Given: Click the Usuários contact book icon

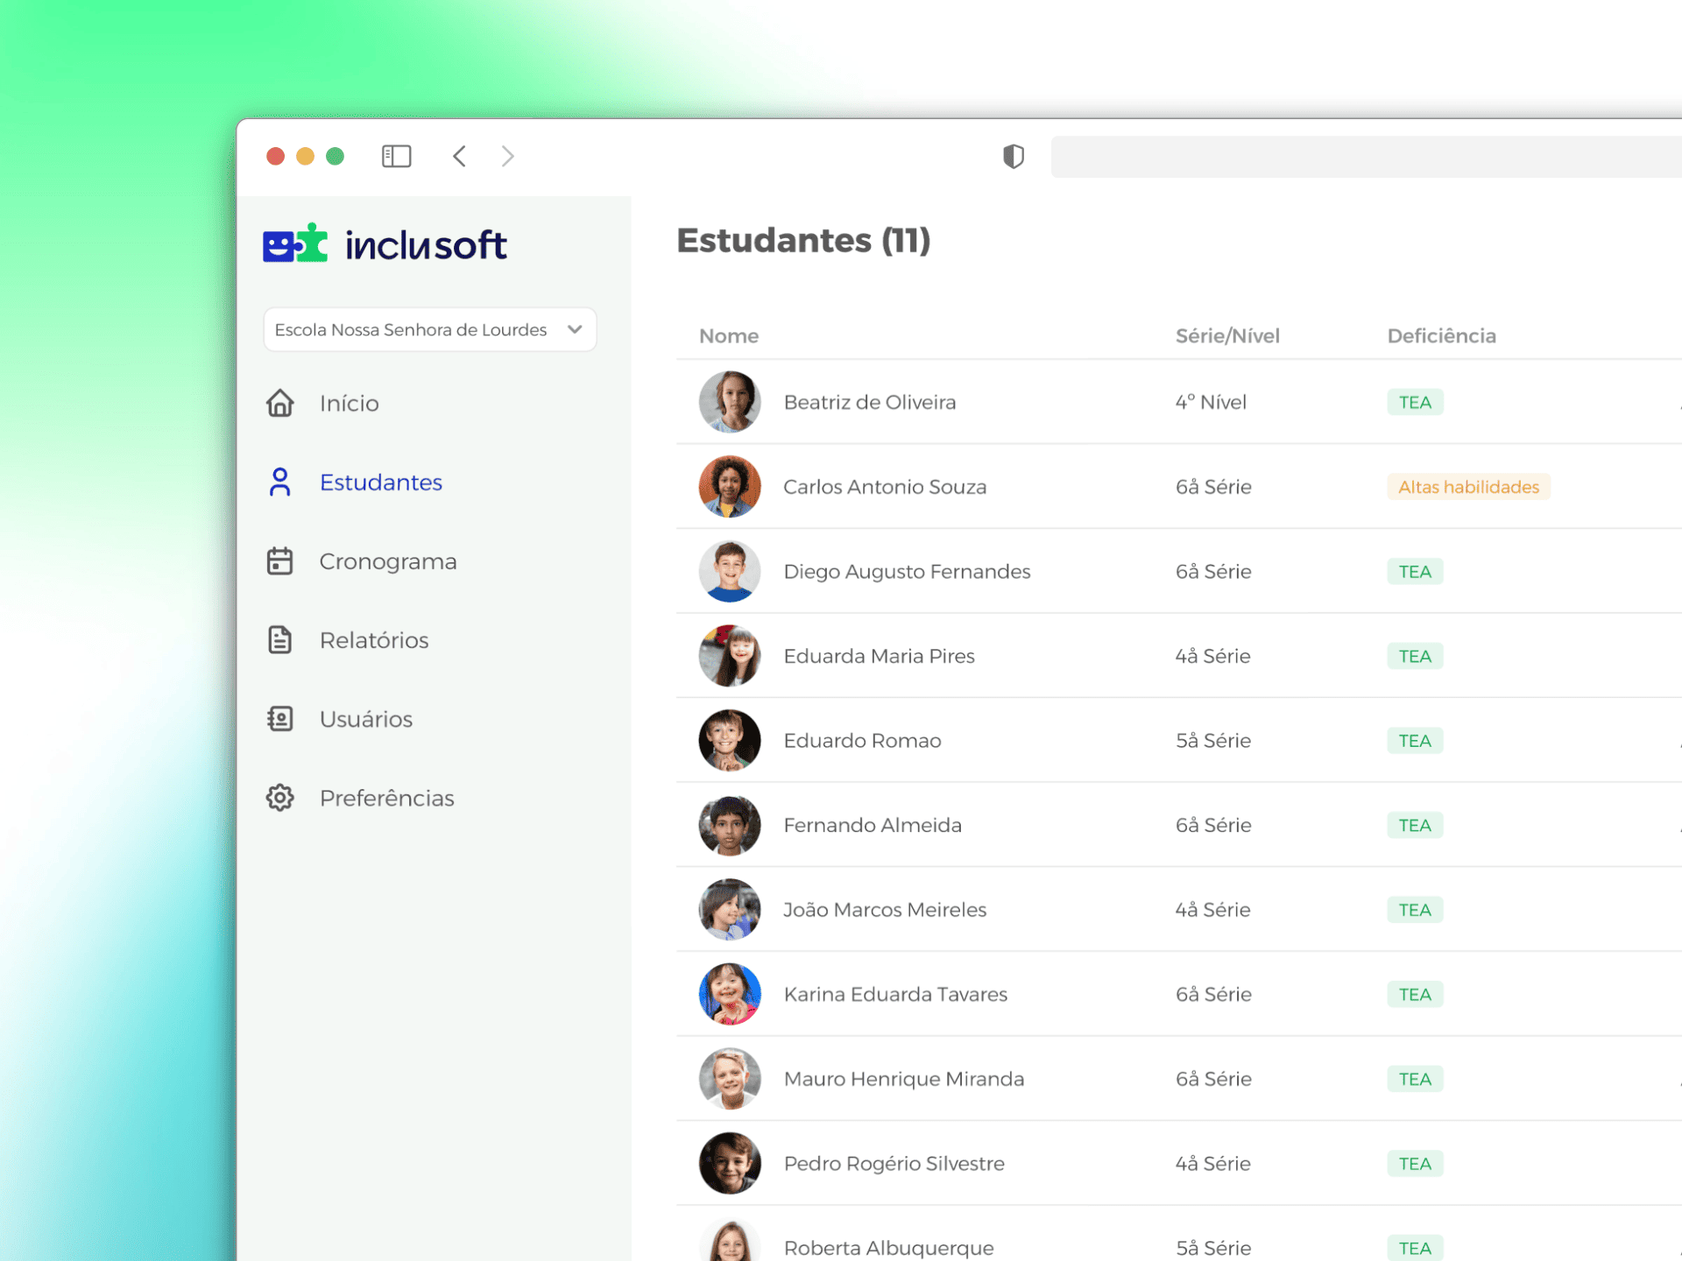Looking at the screenshot, I should tap(279, 719).
